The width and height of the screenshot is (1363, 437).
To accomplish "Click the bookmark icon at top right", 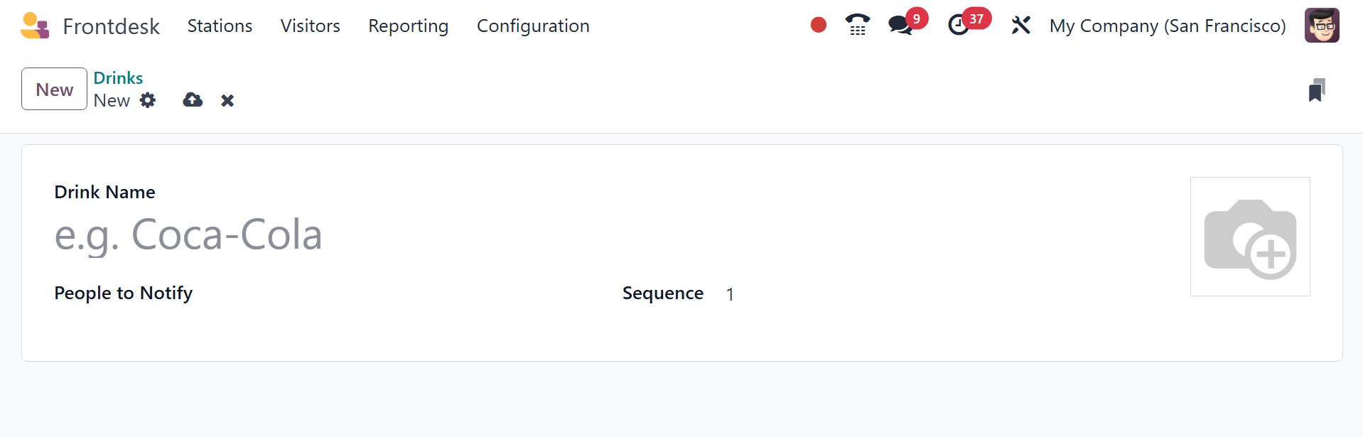I will coord(1317,90).
